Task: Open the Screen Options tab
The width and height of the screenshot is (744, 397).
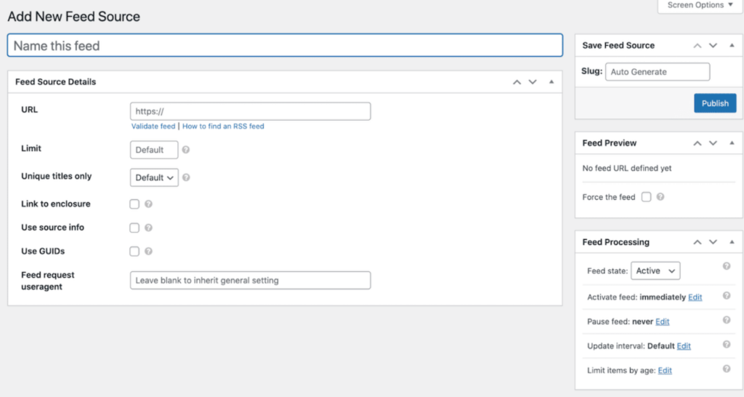Action: point(700,5)
